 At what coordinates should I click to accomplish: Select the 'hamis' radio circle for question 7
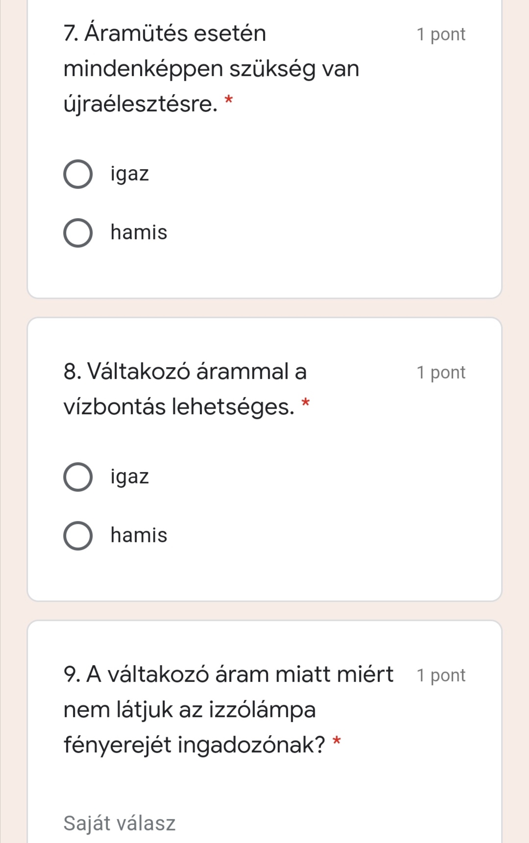point(78,233)
